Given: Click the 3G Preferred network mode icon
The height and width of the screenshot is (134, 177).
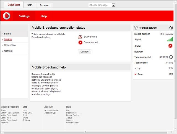Looking at the screenshot, I should [80, 37].
